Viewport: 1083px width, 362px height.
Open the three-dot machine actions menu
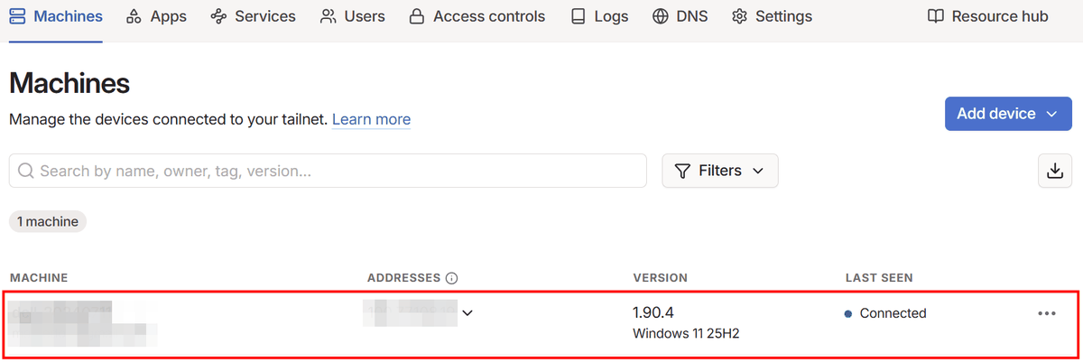click(x=1047, y=313)
